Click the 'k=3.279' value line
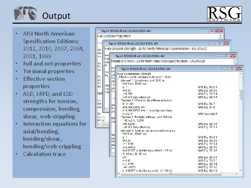The width and height of the screenshot is (251, 188). tap(127, 114)
